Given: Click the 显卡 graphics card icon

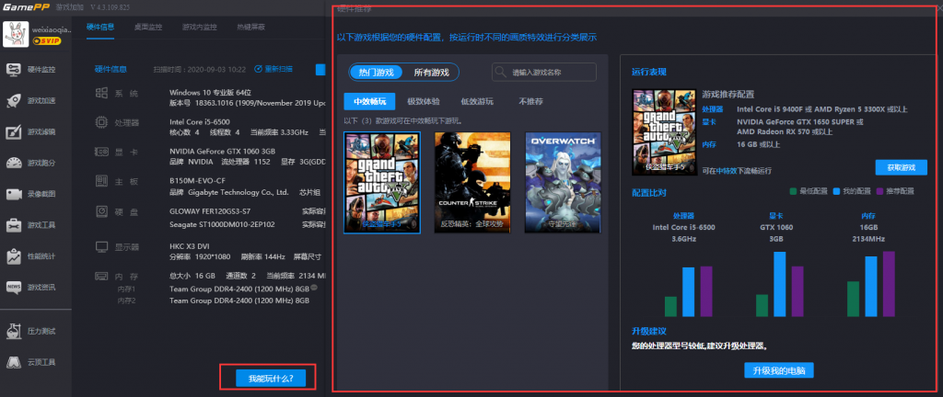Looking at the screenshot, I should coord(102,152).
